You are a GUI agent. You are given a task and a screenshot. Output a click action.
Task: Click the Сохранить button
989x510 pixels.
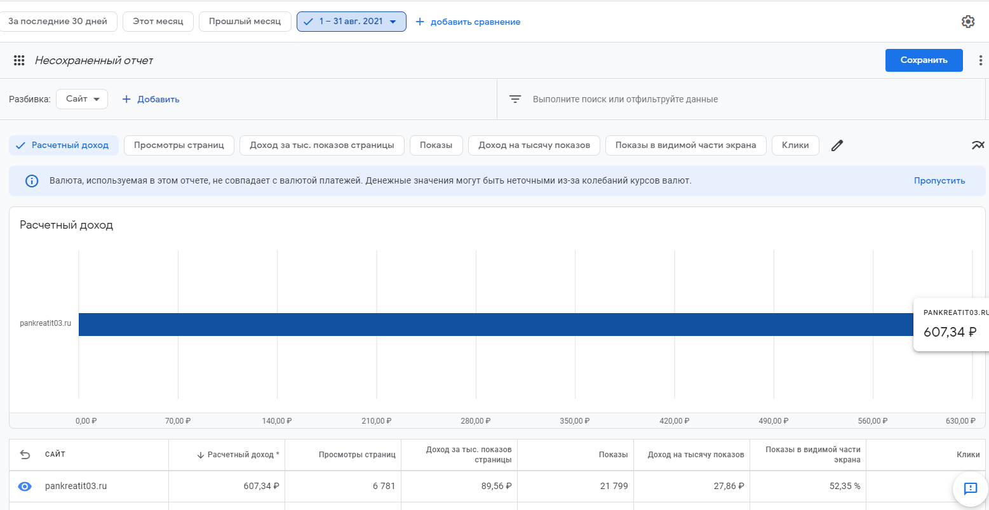pos(924,60)
